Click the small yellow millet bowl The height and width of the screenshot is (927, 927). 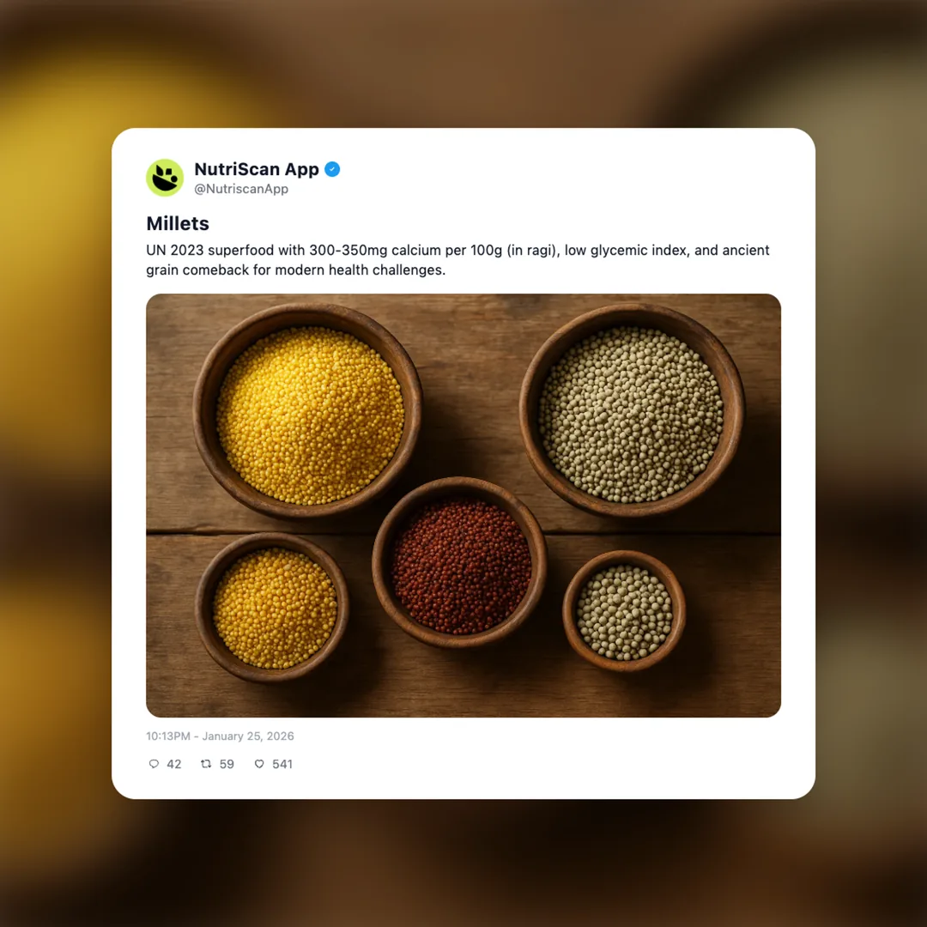tap(272, 609)
